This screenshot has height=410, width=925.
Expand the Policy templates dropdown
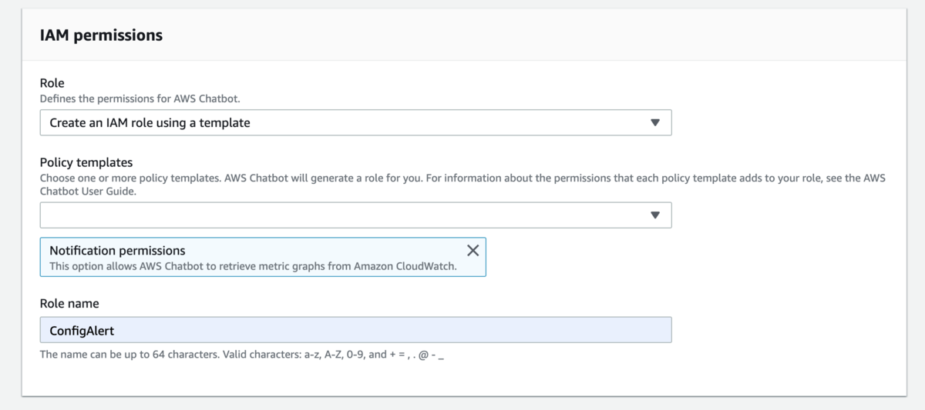(355, 215)
